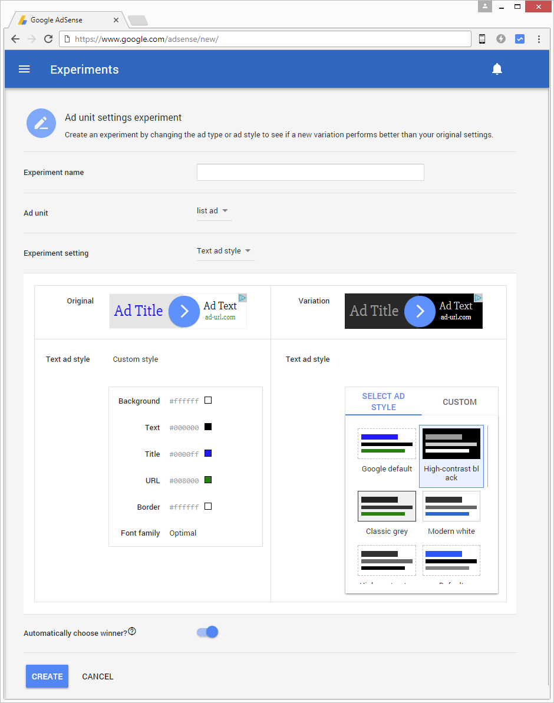554x703 pixels.
Task: Click the page info icon in address bar
Action: pyautogui.click(x=67, y=39)
